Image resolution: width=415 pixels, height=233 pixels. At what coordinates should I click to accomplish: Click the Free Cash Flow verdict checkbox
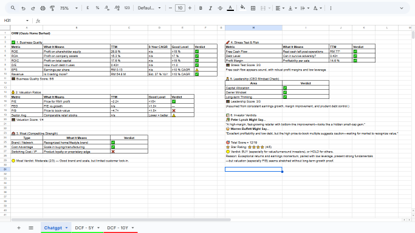355,52
